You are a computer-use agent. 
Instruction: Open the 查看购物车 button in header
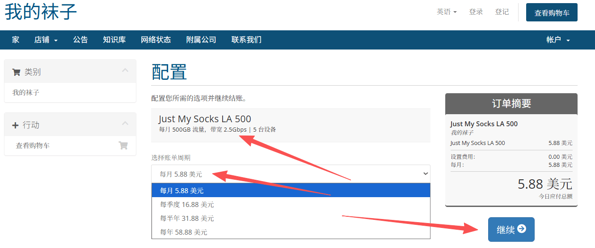552,12
